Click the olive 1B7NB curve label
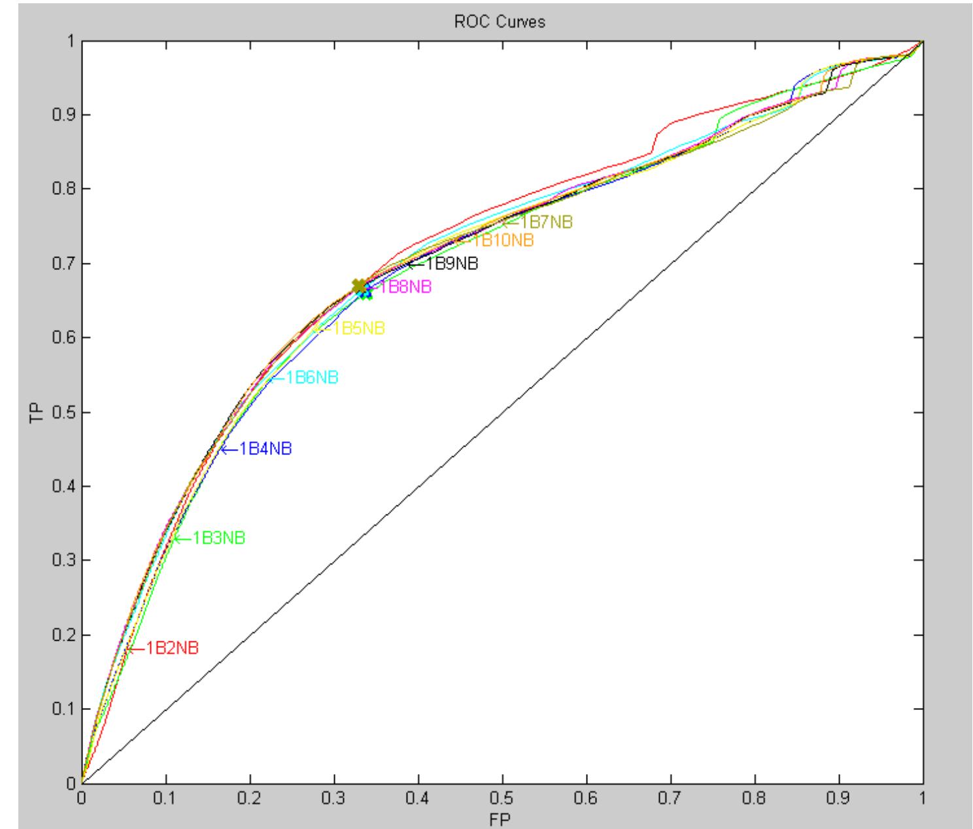Image resolution: width=973 pixels, height=829 pixels. coord(546,222)
